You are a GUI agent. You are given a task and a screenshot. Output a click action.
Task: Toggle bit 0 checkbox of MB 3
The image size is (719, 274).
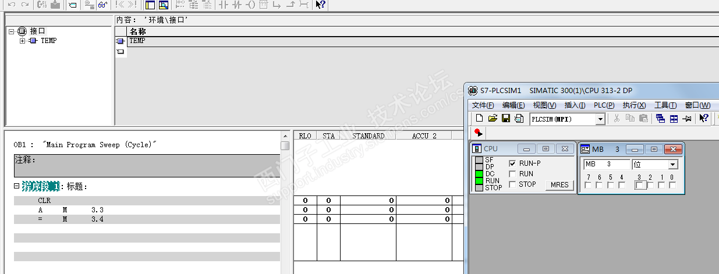tap(672, 186)
